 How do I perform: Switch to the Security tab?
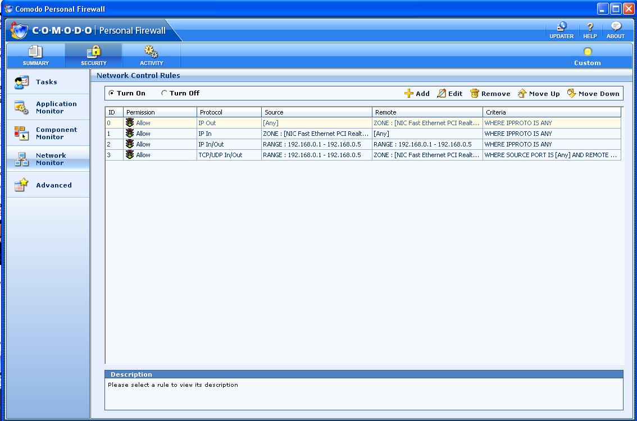click(93, 56)
